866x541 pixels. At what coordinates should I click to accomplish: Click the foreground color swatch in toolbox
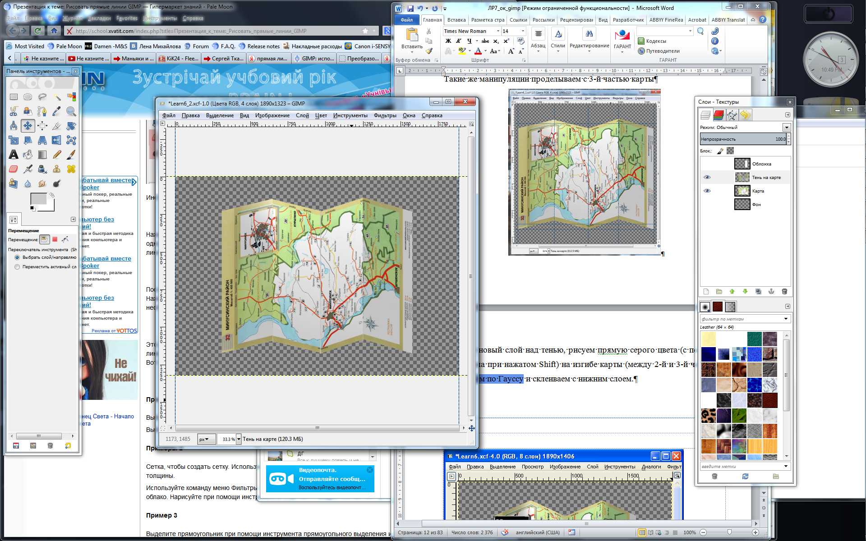tap(38, 198)
